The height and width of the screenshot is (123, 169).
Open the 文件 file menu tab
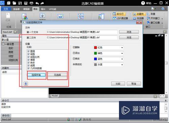tap(6, 9)
